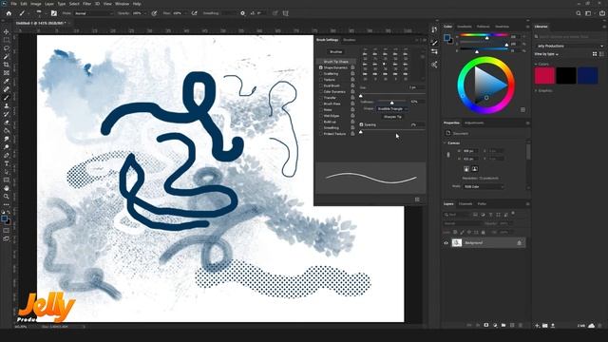Open the Window menu
This screenshot has width=608, height=342.
click(x=122, y=4)
